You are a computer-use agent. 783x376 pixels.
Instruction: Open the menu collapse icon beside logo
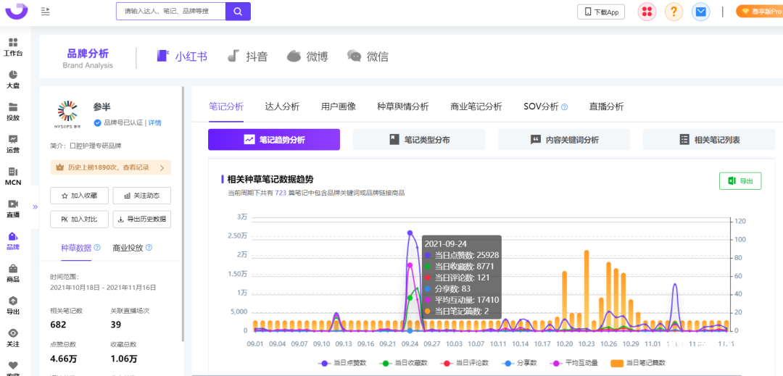(x=46, y=11)
